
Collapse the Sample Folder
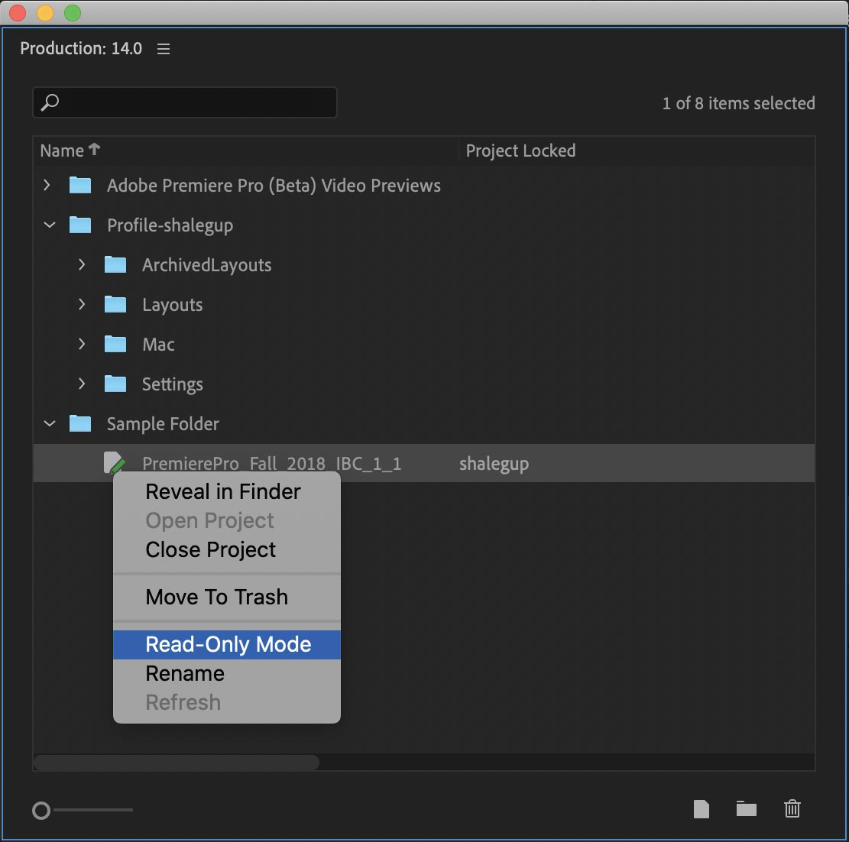[49, 423]
